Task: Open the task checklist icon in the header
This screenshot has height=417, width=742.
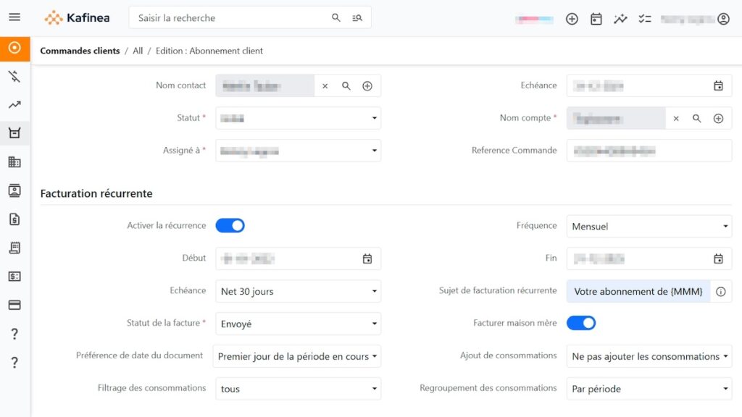Action: [x=645, y=19]
